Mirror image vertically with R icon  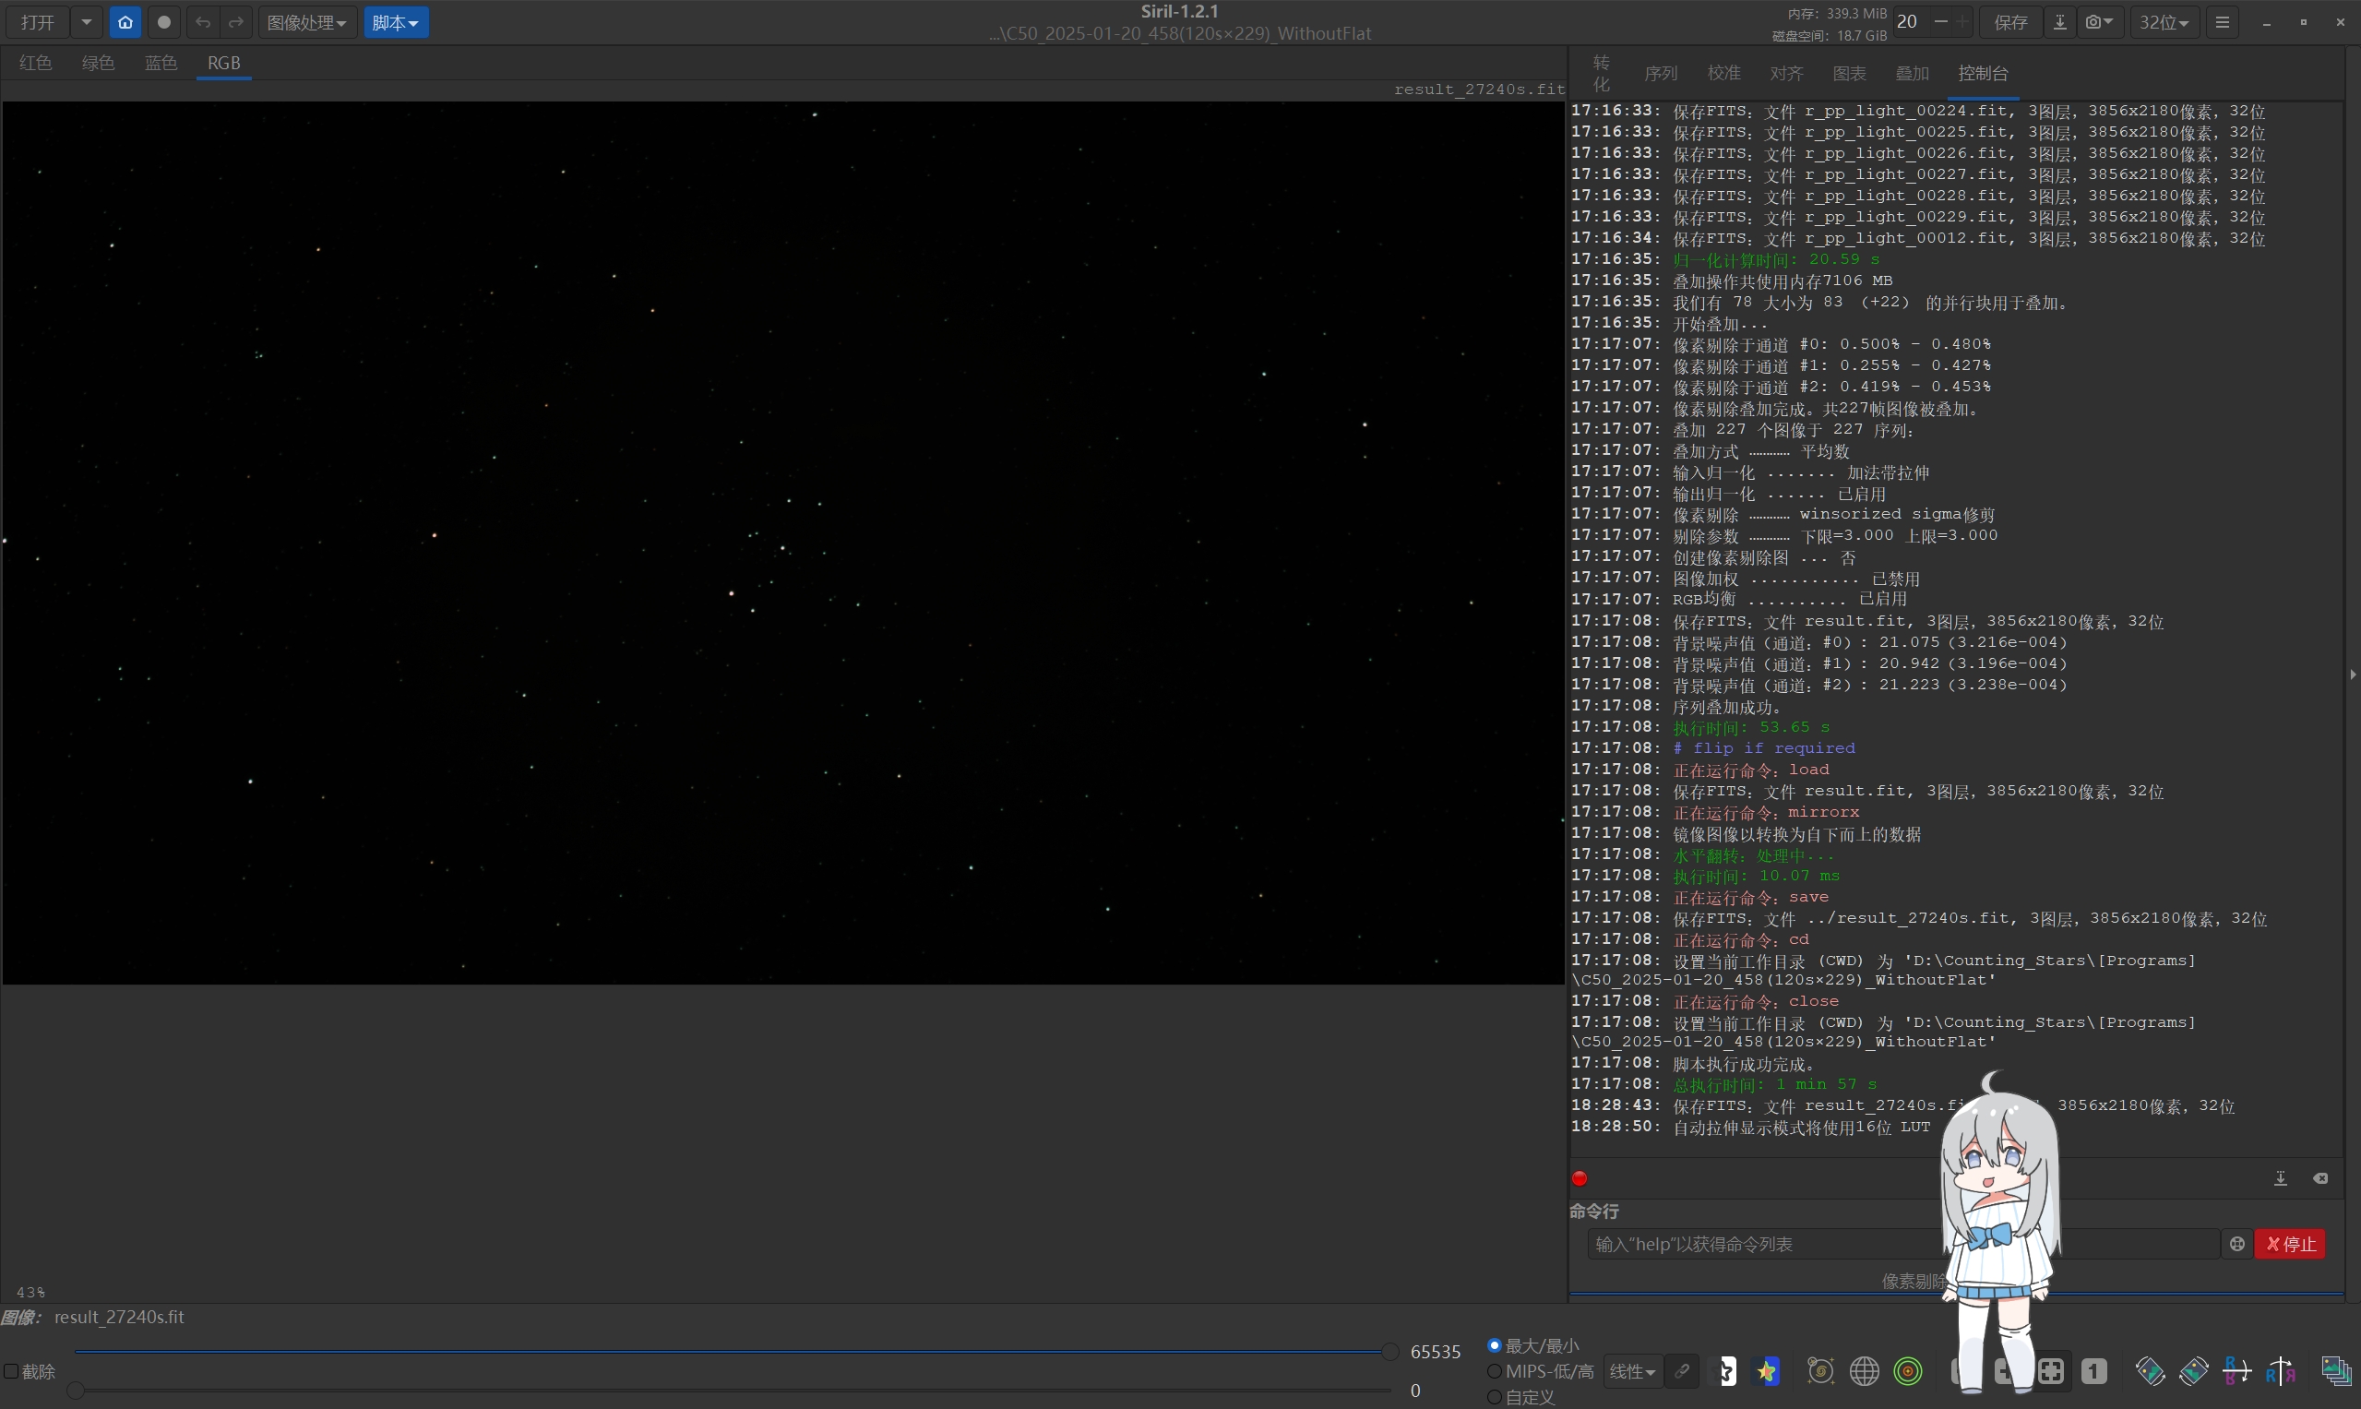(x=2236, y=1371)
